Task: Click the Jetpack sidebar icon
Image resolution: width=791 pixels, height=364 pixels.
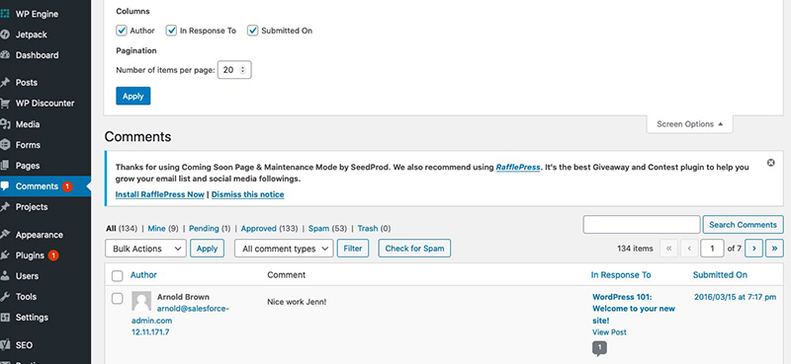Action: coord(5,35)
